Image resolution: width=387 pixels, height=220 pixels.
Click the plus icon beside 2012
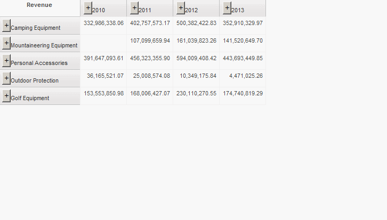181,8
